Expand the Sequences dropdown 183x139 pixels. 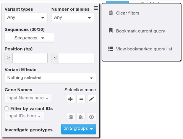(29, 38)
